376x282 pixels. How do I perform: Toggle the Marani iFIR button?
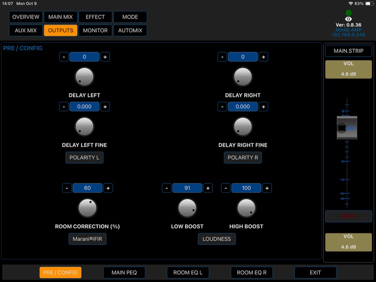[x=88, y=239]
